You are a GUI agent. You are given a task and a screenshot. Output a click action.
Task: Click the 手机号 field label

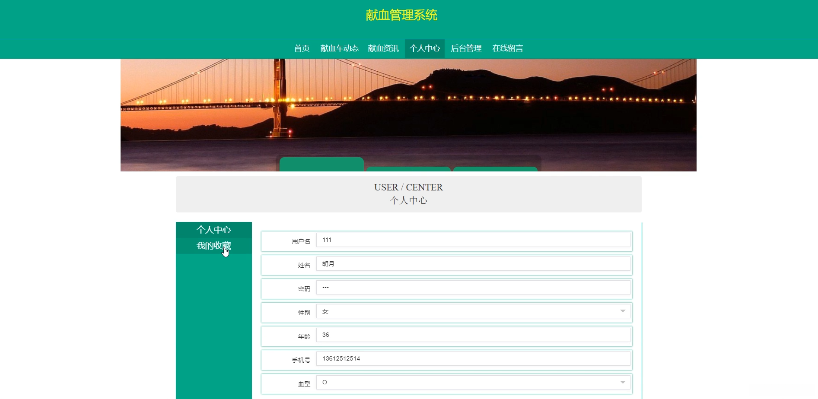[301, 360]
